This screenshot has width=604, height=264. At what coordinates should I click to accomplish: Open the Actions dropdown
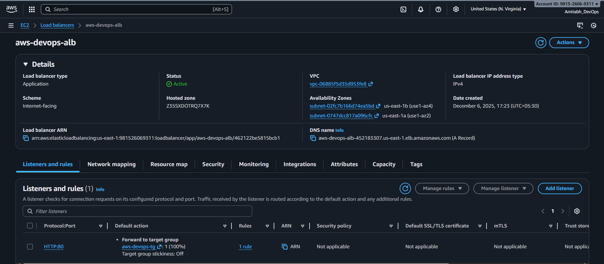click(569, 42)
